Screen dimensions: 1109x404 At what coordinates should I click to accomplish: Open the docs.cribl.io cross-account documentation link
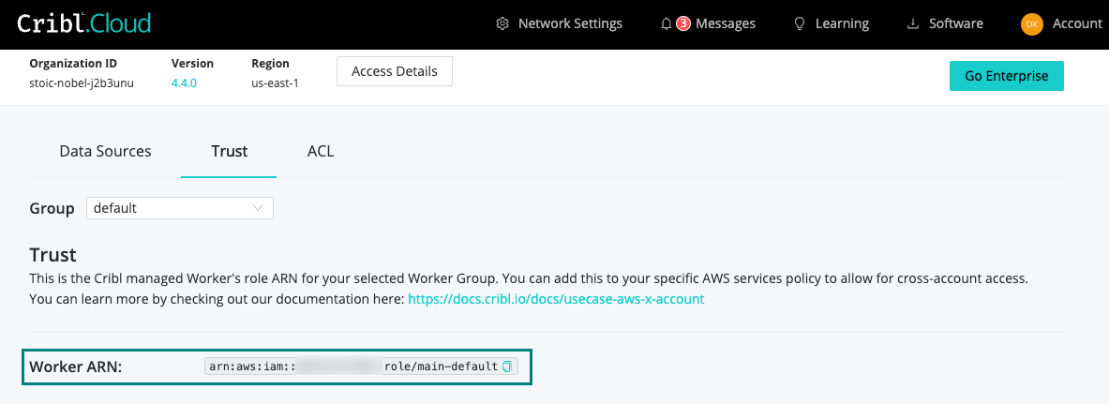(x=556, y=299)
